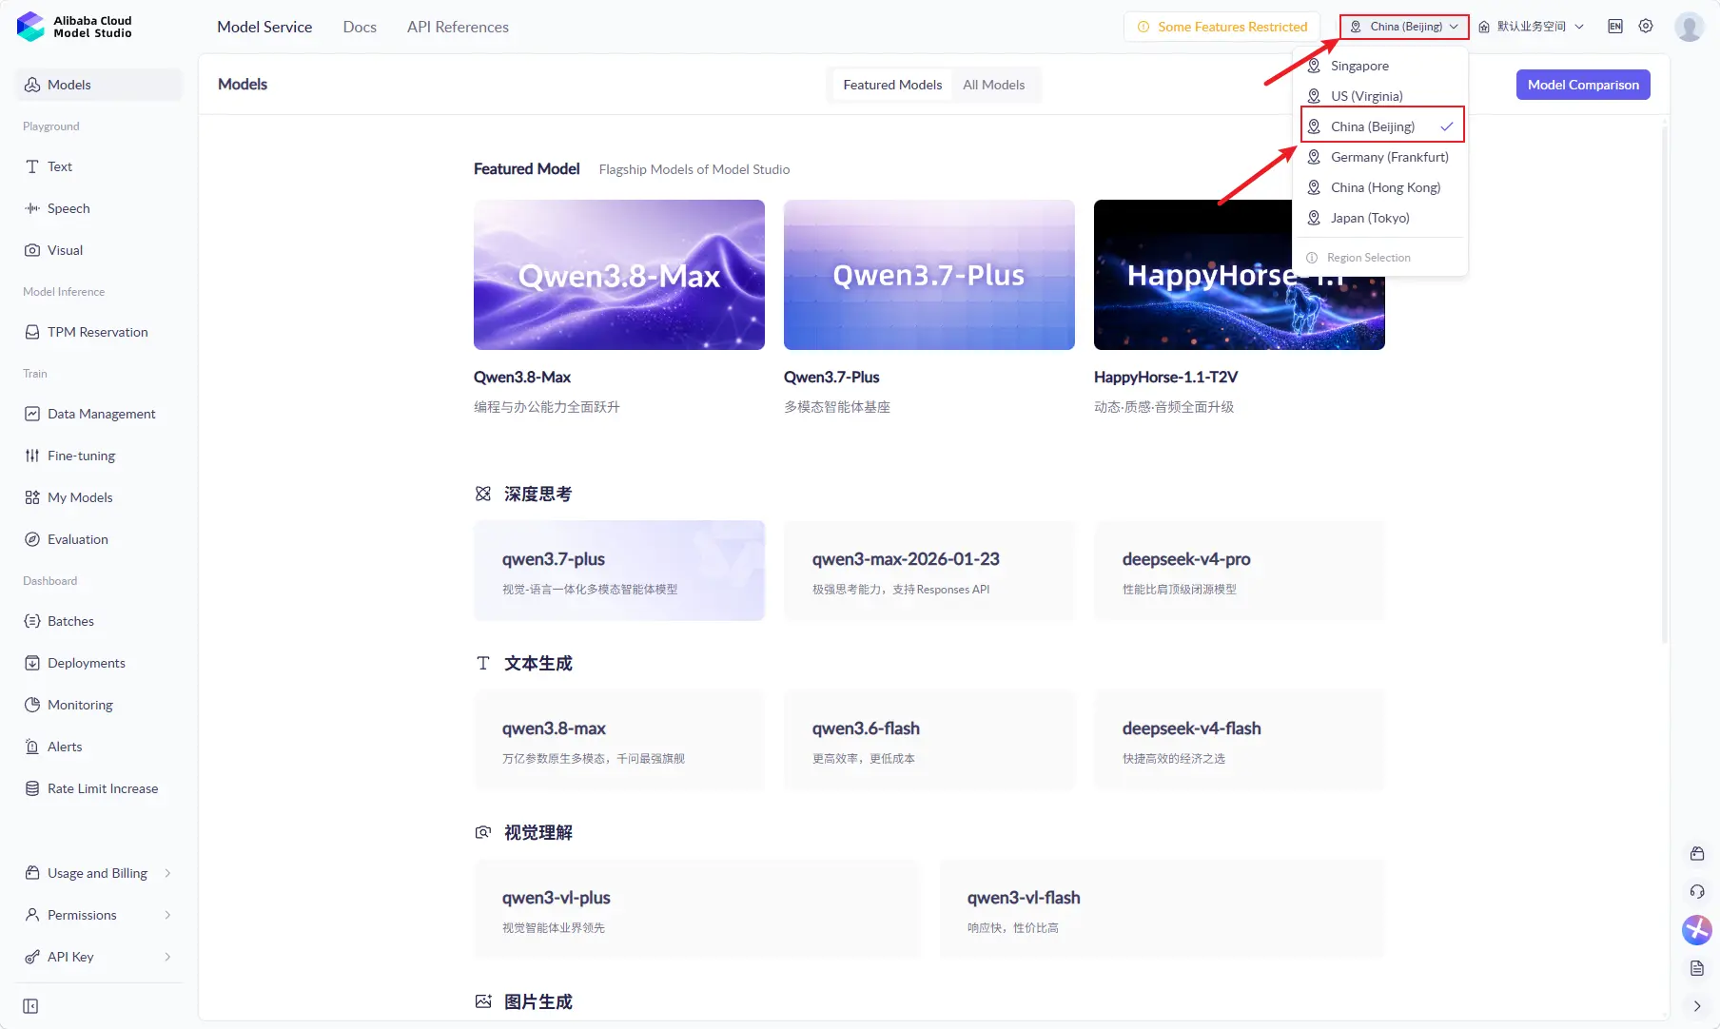Viewport: 1720px width, 1029px height.
Task: Click the Alibaba Cloud Model Studio logo
Action: (74, 27)
